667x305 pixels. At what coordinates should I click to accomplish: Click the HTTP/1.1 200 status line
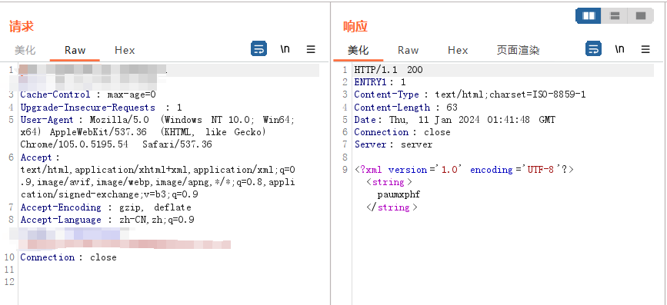click(x=389, y=70)
